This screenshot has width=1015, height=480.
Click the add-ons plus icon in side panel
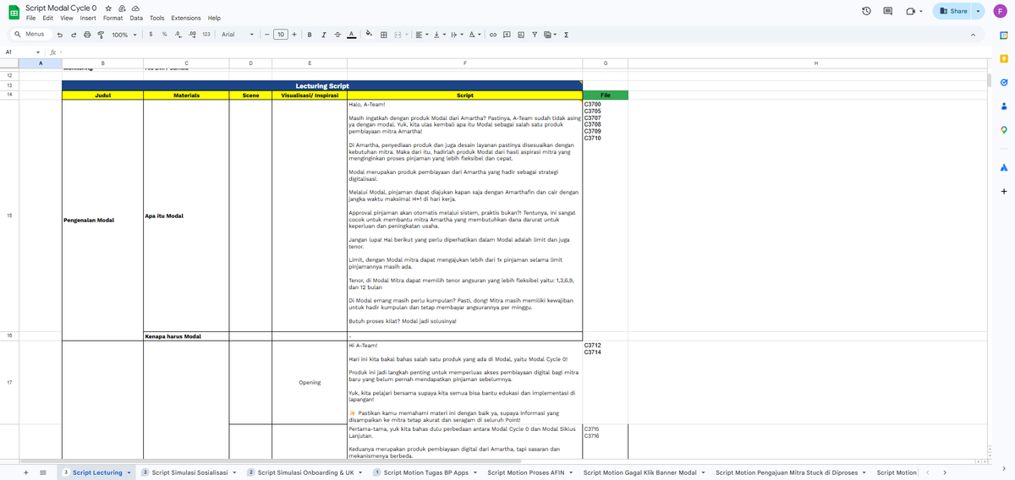(x=1003, y=191)
